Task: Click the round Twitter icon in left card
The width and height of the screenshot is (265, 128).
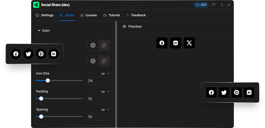Action: point(28,54)
